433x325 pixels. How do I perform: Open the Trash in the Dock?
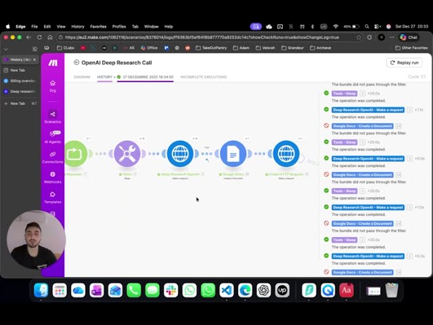click(392, 290)
